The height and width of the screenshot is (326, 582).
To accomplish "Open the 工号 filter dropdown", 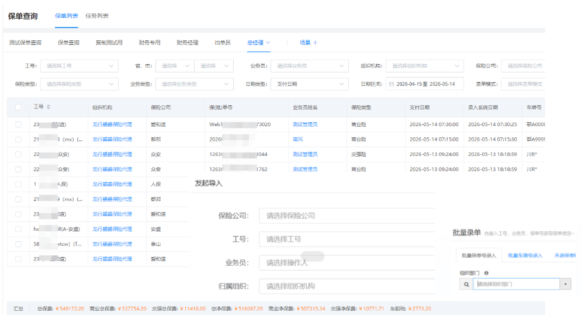I will pos(79,65).
